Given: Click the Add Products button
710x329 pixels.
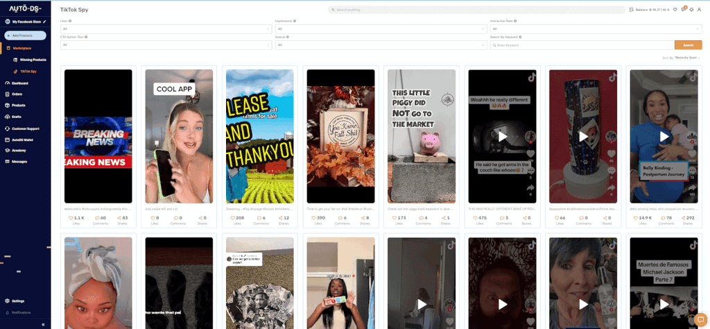Looking at the screenshot, I should pyautogui.click(x=26, y=35).
